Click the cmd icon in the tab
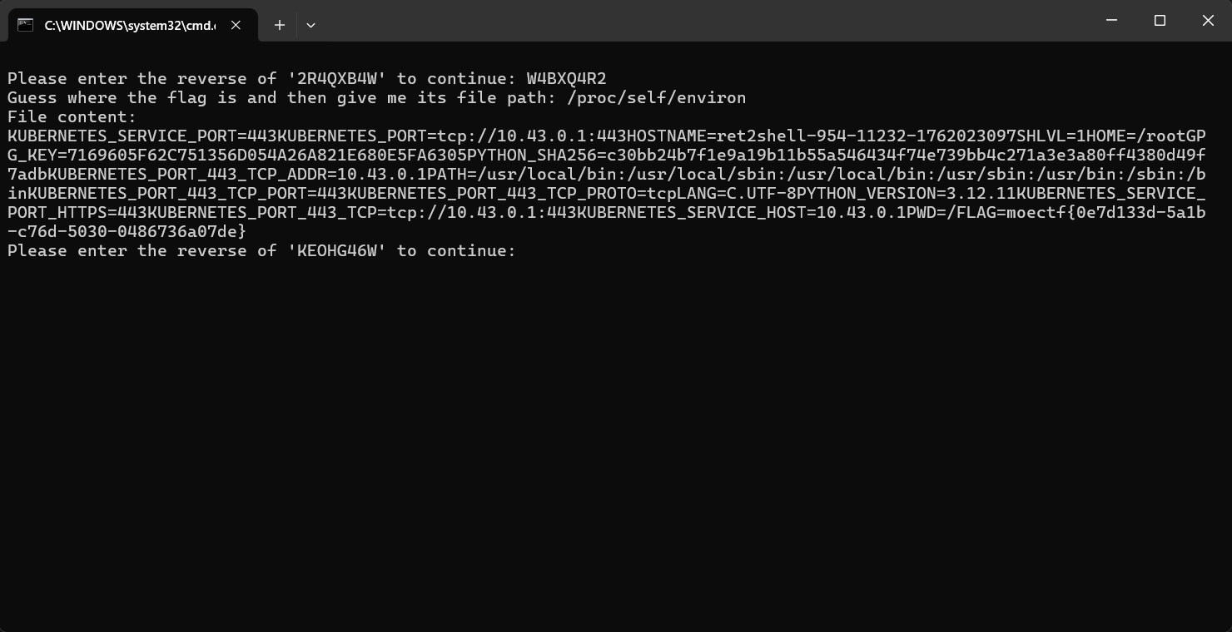This screenshot has height=632, width=1232. pyautogui.click(x=26, y=25)
